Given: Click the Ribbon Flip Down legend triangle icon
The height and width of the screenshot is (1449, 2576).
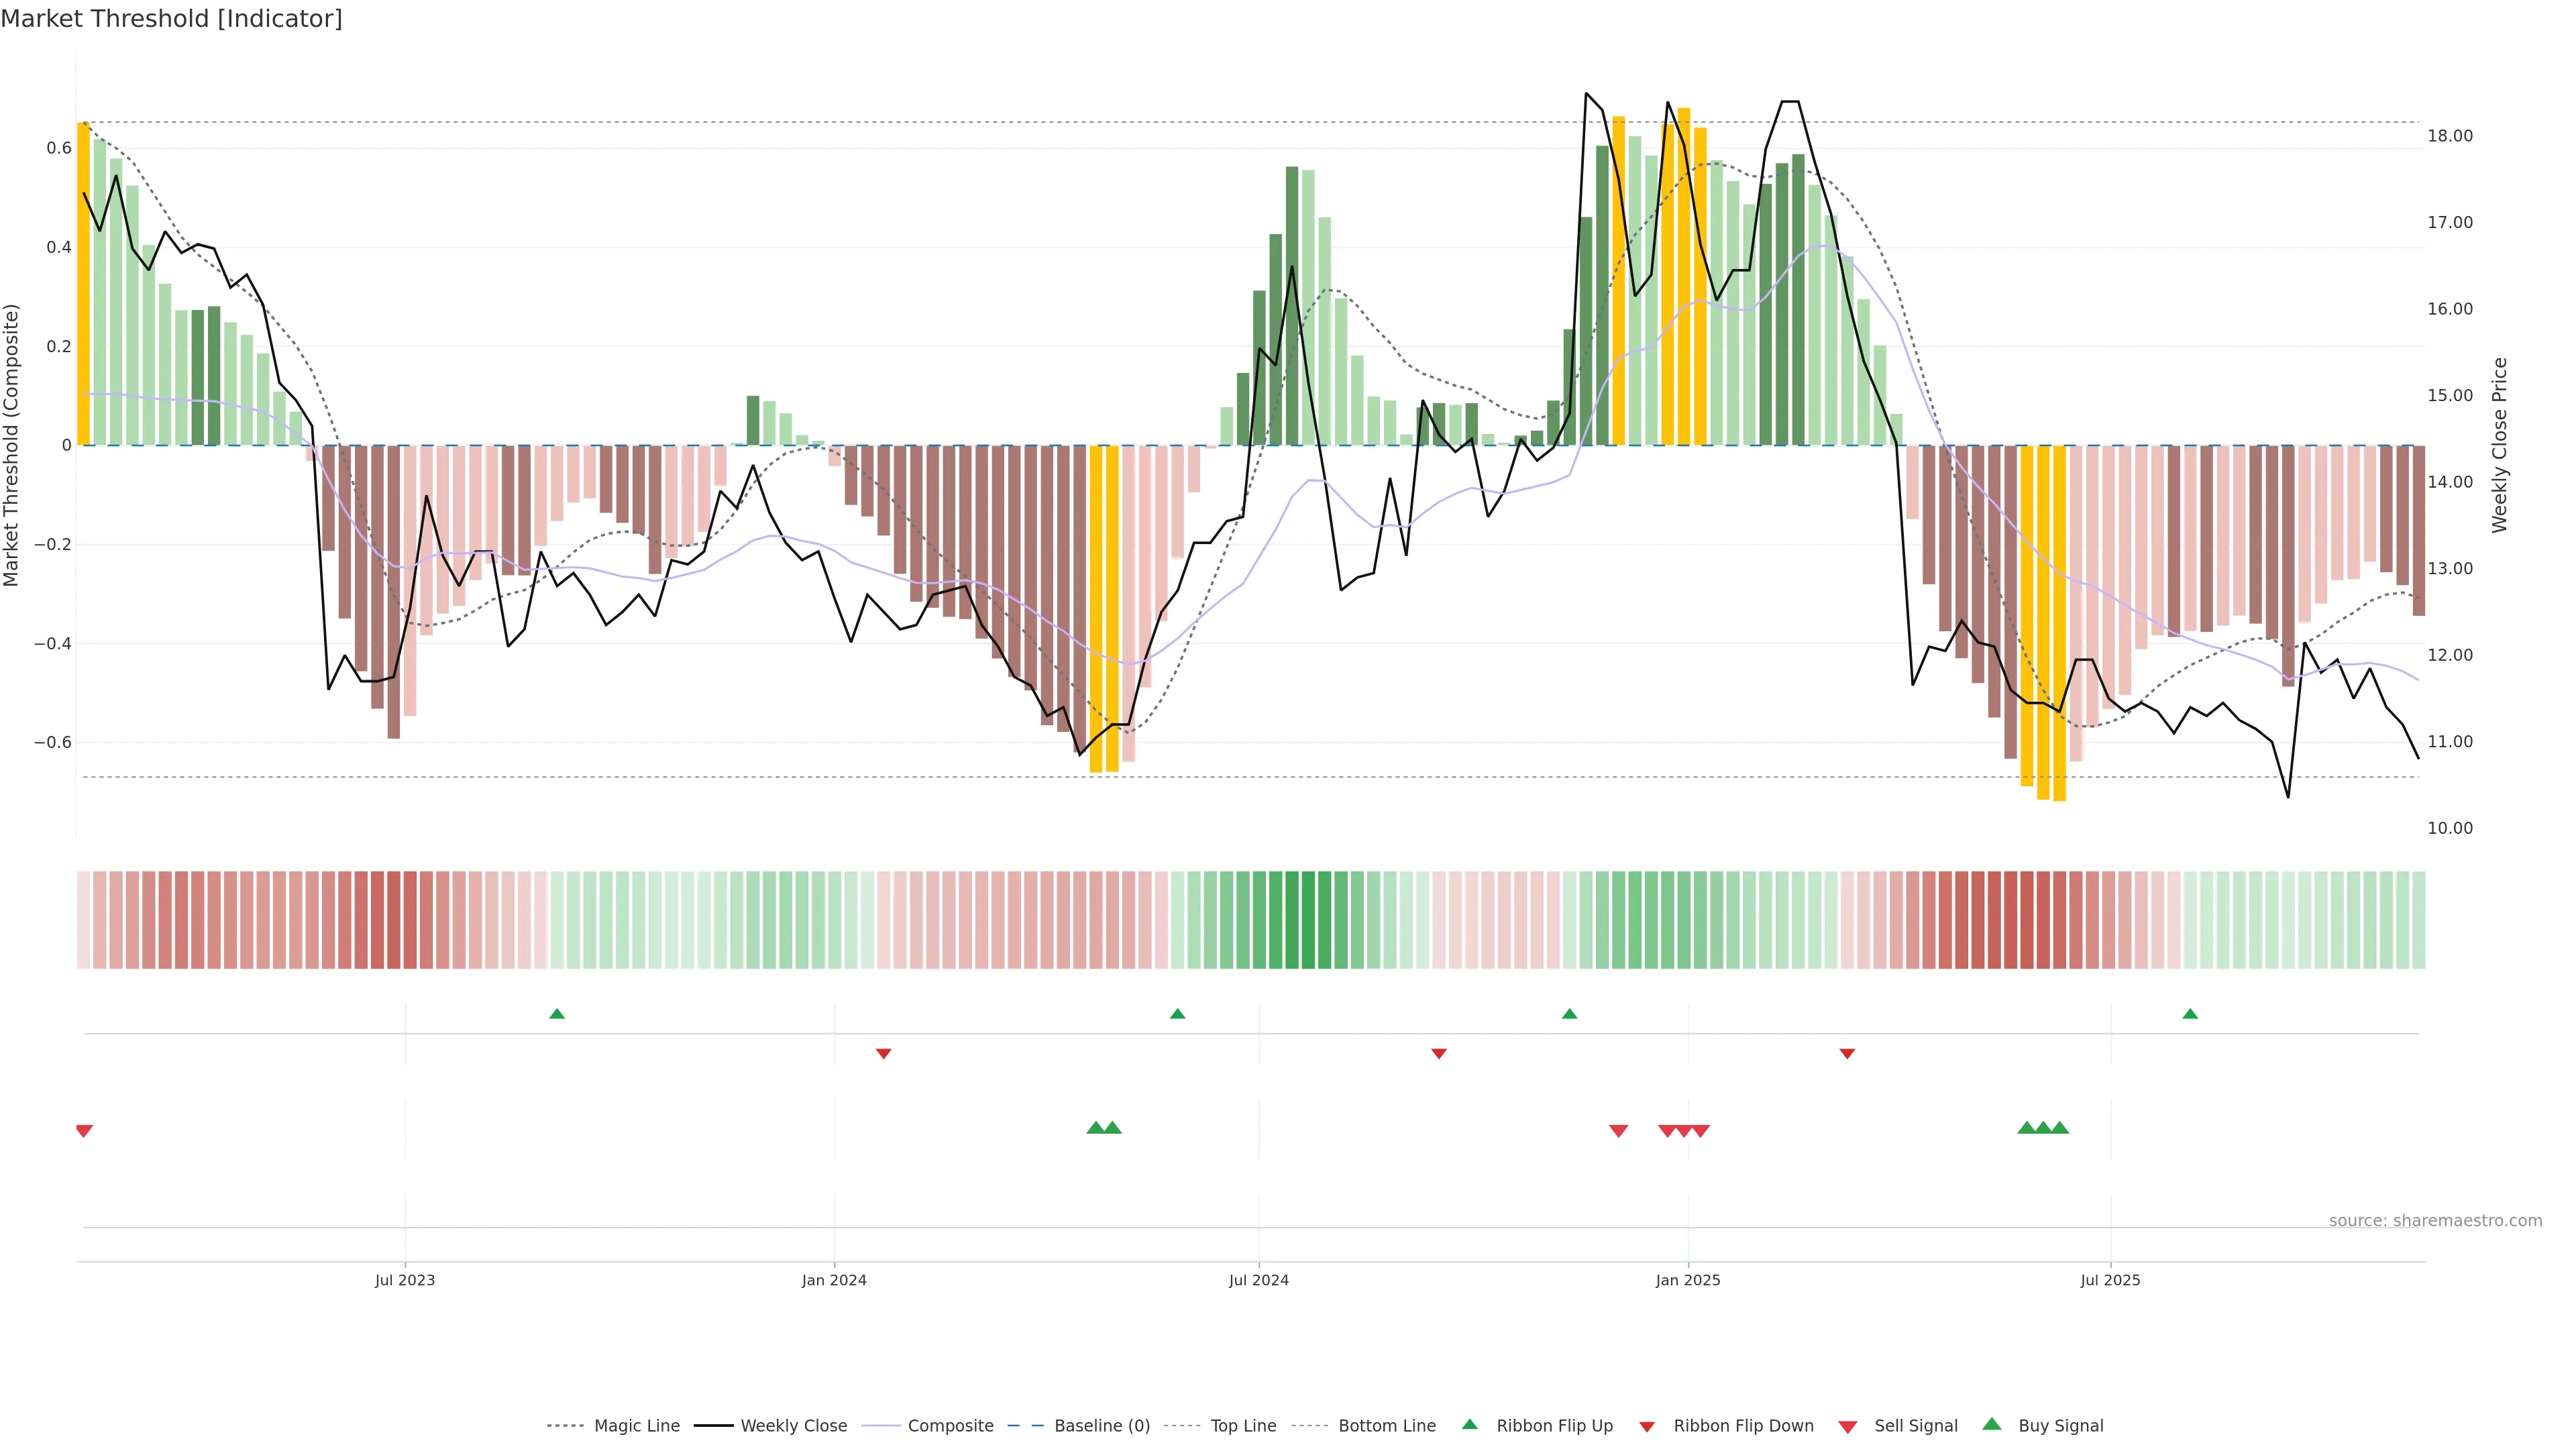Looking at the screenshot, I should coord(1647,1427).
